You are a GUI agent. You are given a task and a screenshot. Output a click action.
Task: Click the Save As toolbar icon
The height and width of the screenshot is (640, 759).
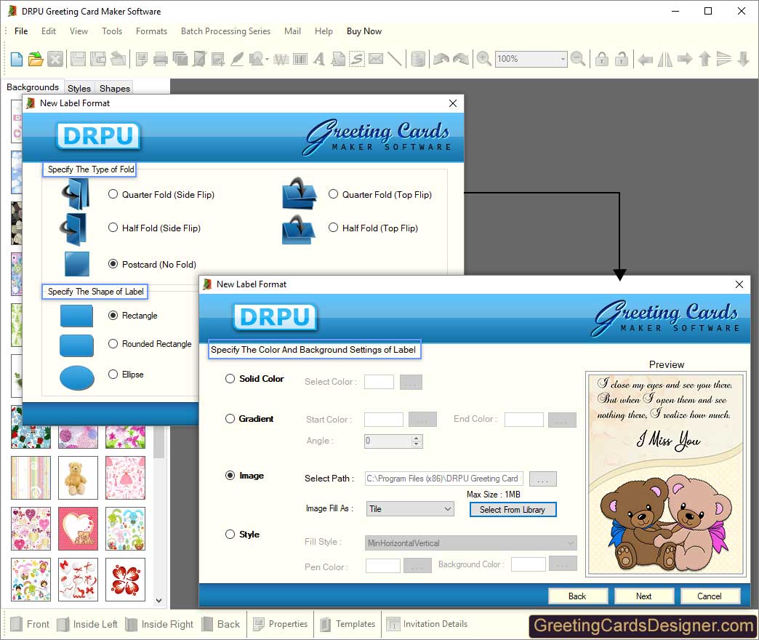97,59
